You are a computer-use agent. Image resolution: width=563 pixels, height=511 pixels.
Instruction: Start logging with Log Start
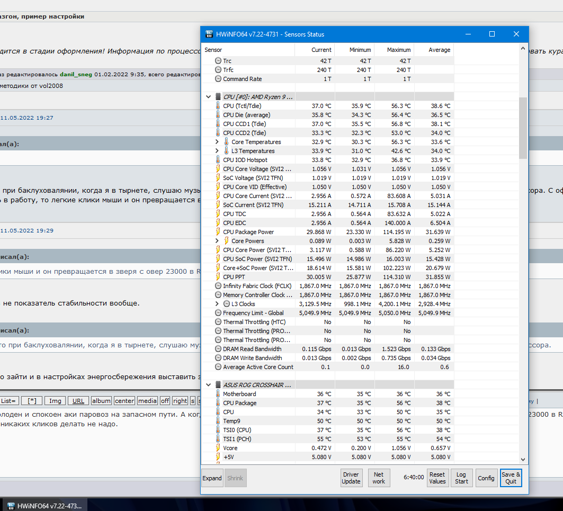(461, 478)
